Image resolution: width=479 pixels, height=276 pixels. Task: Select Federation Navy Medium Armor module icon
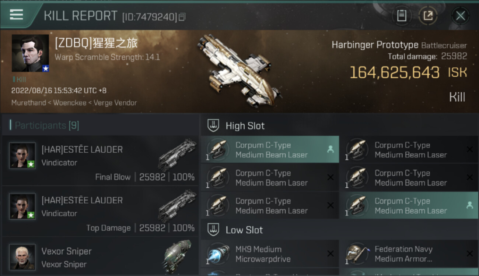pos(357,254)
